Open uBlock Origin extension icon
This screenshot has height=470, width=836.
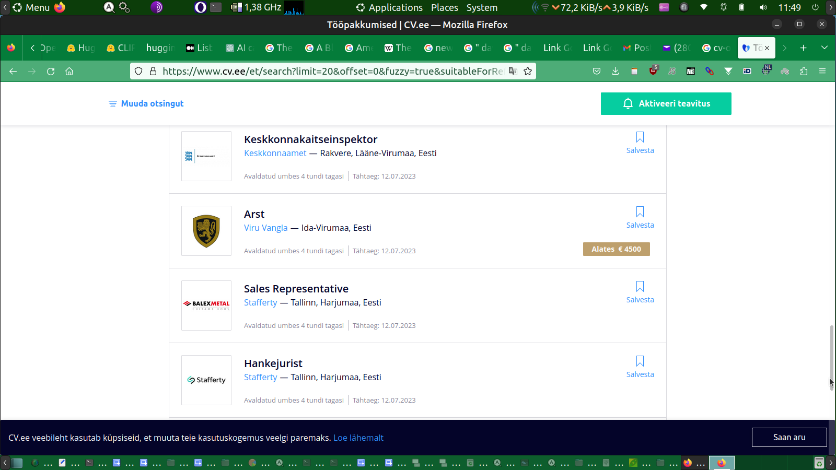(x=653, y=71)
